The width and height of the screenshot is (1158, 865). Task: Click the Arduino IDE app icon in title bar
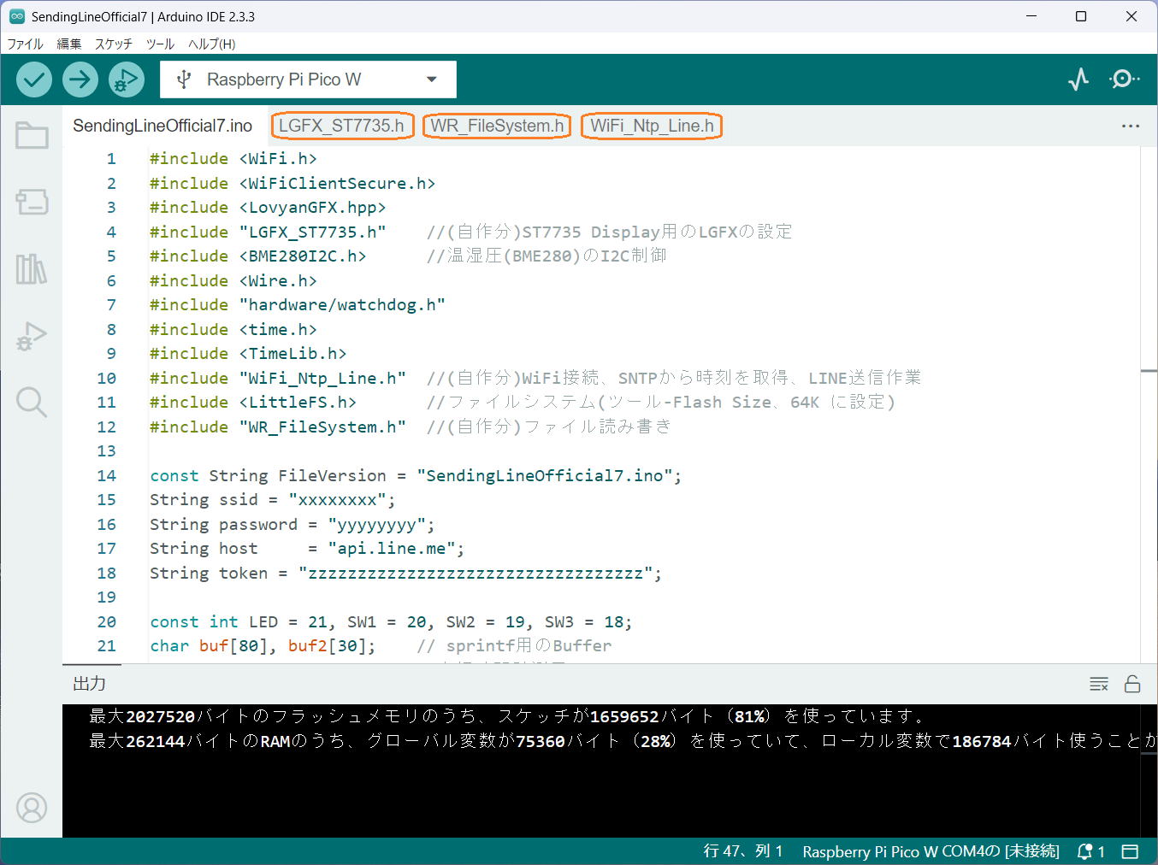coord(17,16)
